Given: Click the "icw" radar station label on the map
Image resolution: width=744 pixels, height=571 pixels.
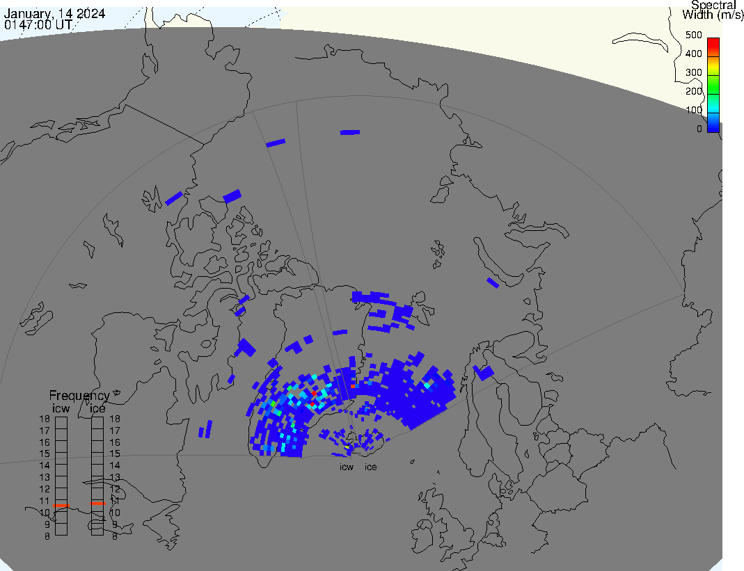Looking at the screenshot, I should (x=347, y=467).
